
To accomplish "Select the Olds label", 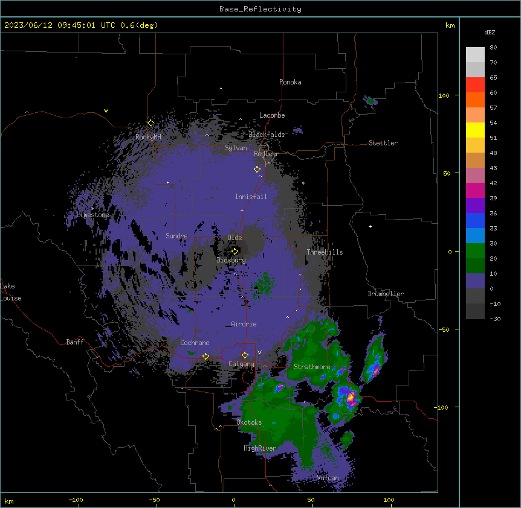I will (x=235, y=238).
